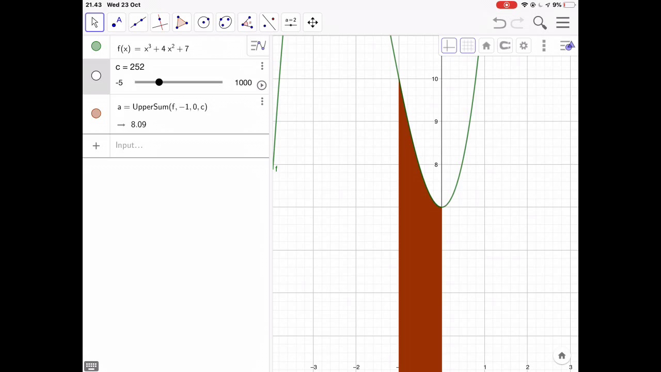
Task: Toggle visibility of UpperSum a
Action: (x=96, y=113)
